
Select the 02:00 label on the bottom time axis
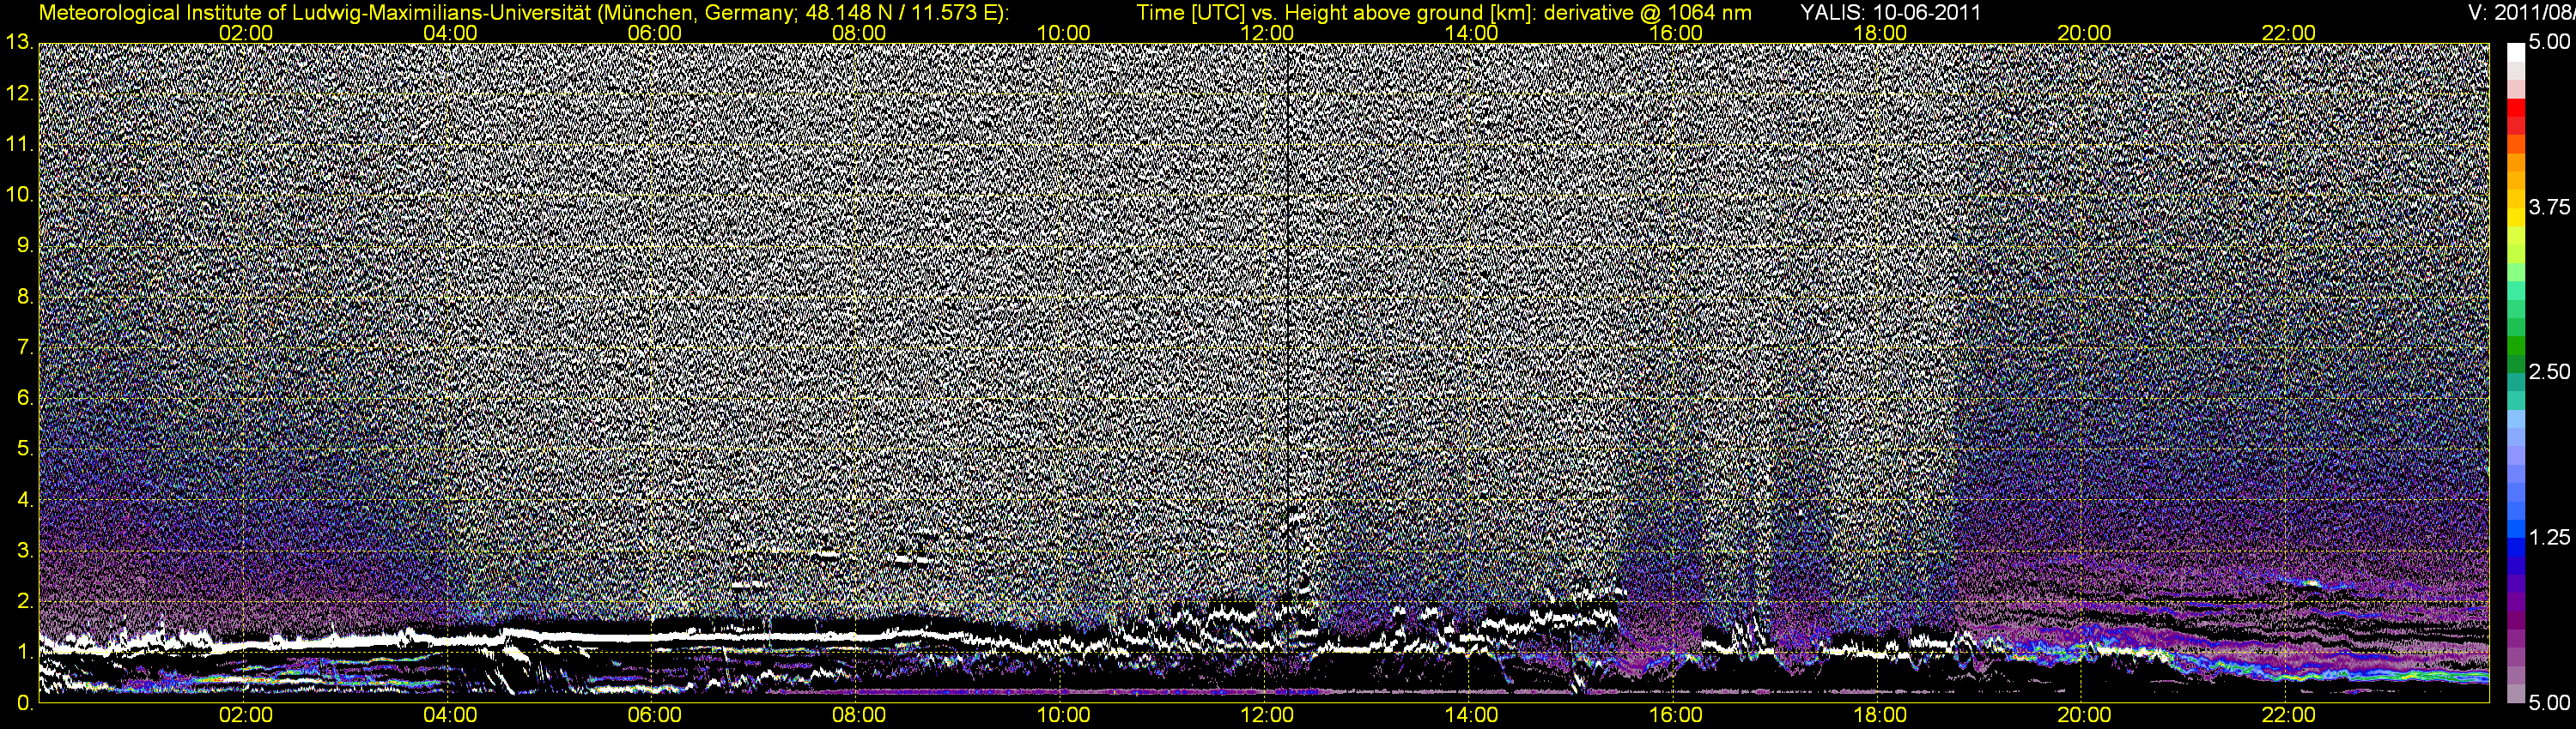tap(246, 716)
